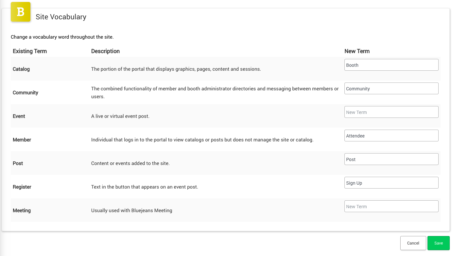Click the Event row label

[x=19, y=116]
